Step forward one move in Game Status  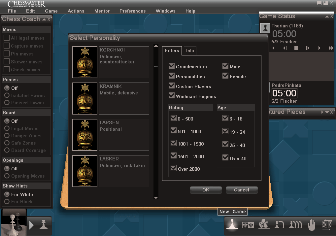(308, 48)
